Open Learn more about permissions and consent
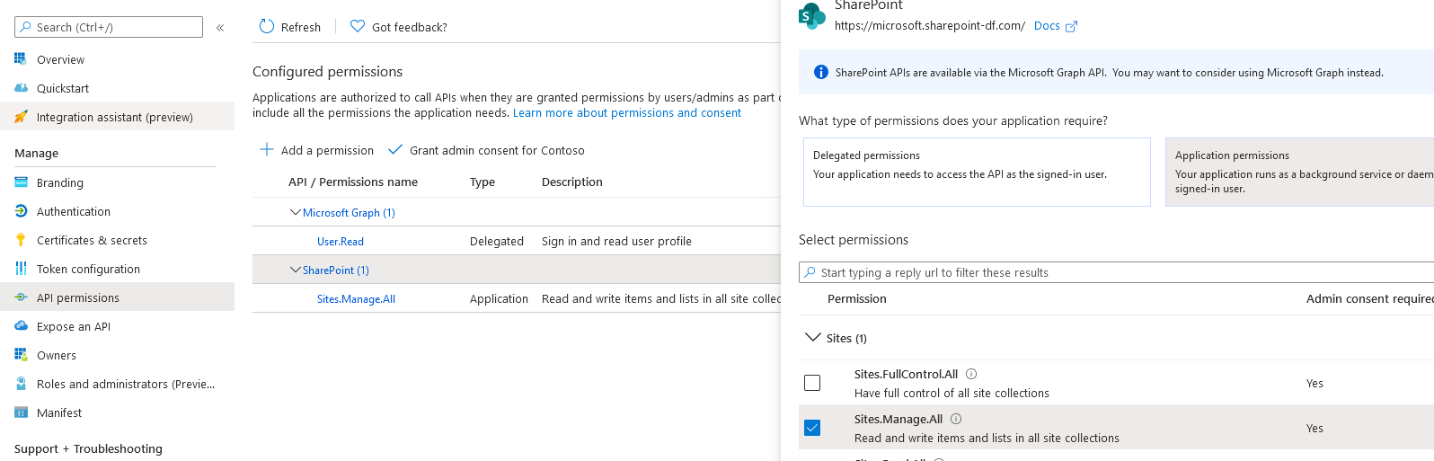 [627, 112]
